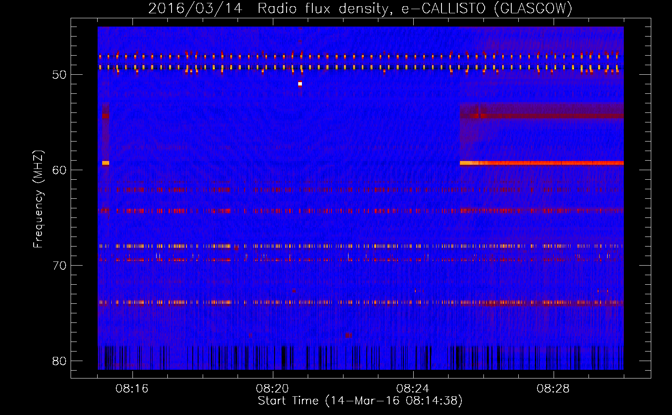Click the 08:28 time tick label

point(553,389)
